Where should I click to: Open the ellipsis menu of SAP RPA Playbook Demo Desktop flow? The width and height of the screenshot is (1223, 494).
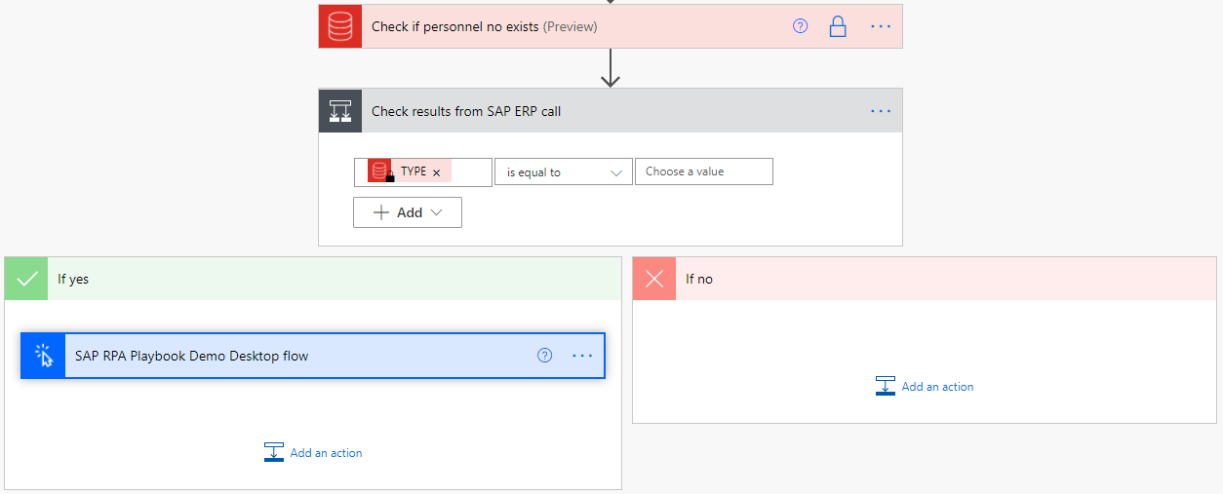tap(582, 356)
